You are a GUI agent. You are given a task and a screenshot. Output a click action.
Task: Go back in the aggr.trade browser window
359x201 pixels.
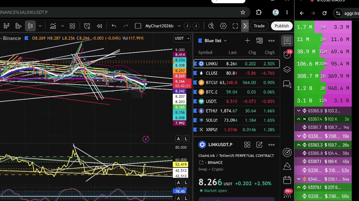coord(302,13)
